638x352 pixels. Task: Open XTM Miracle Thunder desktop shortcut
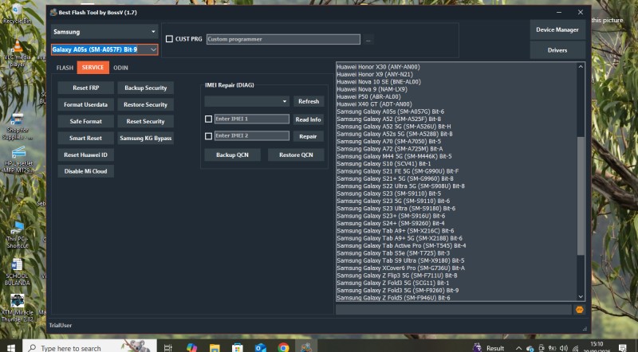pyautogui.click(x=17, y=307)
